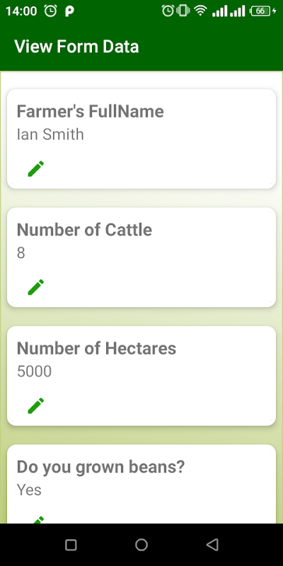Tap pencil icon under Number of Cattle
The height and width of the screenshot is (566, 283).
tap(36, 287)
